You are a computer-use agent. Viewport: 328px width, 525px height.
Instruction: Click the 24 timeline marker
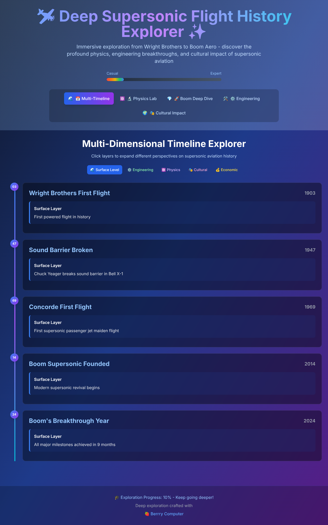(x=14, y=414)
